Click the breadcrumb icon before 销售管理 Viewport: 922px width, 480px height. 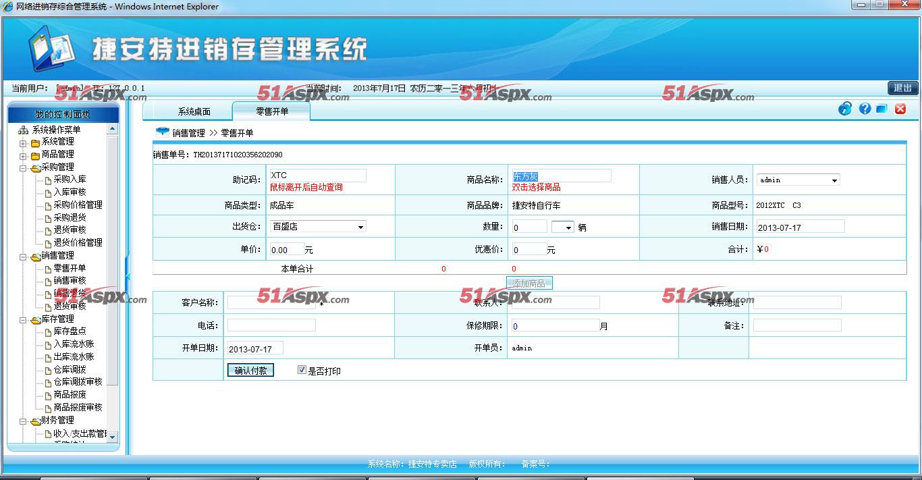point(162,132)
